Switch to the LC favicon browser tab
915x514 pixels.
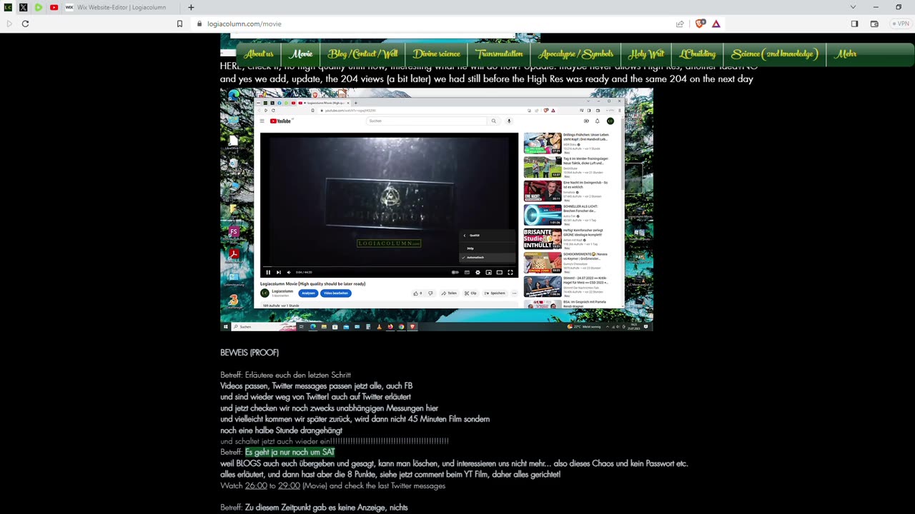click(x=8, y=7)
